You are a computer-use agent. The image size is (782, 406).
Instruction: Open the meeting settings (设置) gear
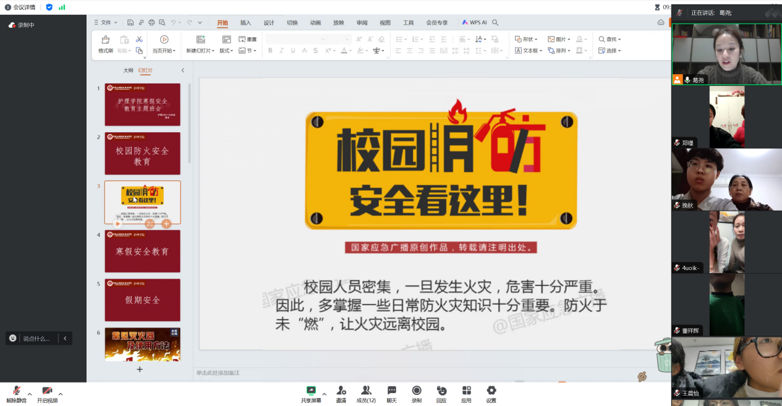click(x=491, y=391)
